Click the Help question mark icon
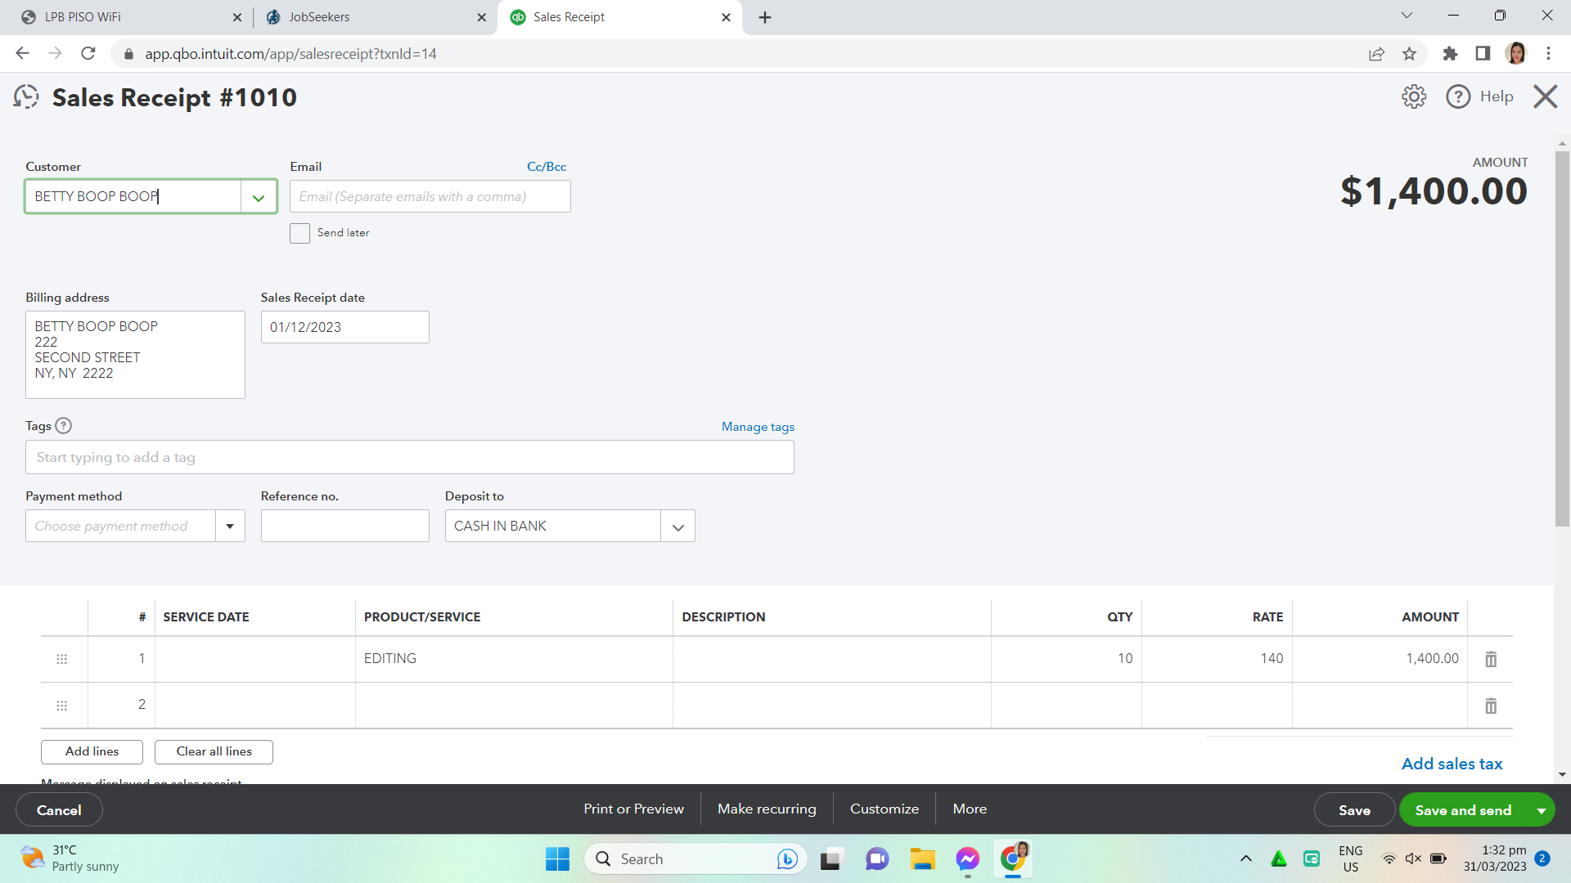 pyautogui.click(x=1458, y=96)
